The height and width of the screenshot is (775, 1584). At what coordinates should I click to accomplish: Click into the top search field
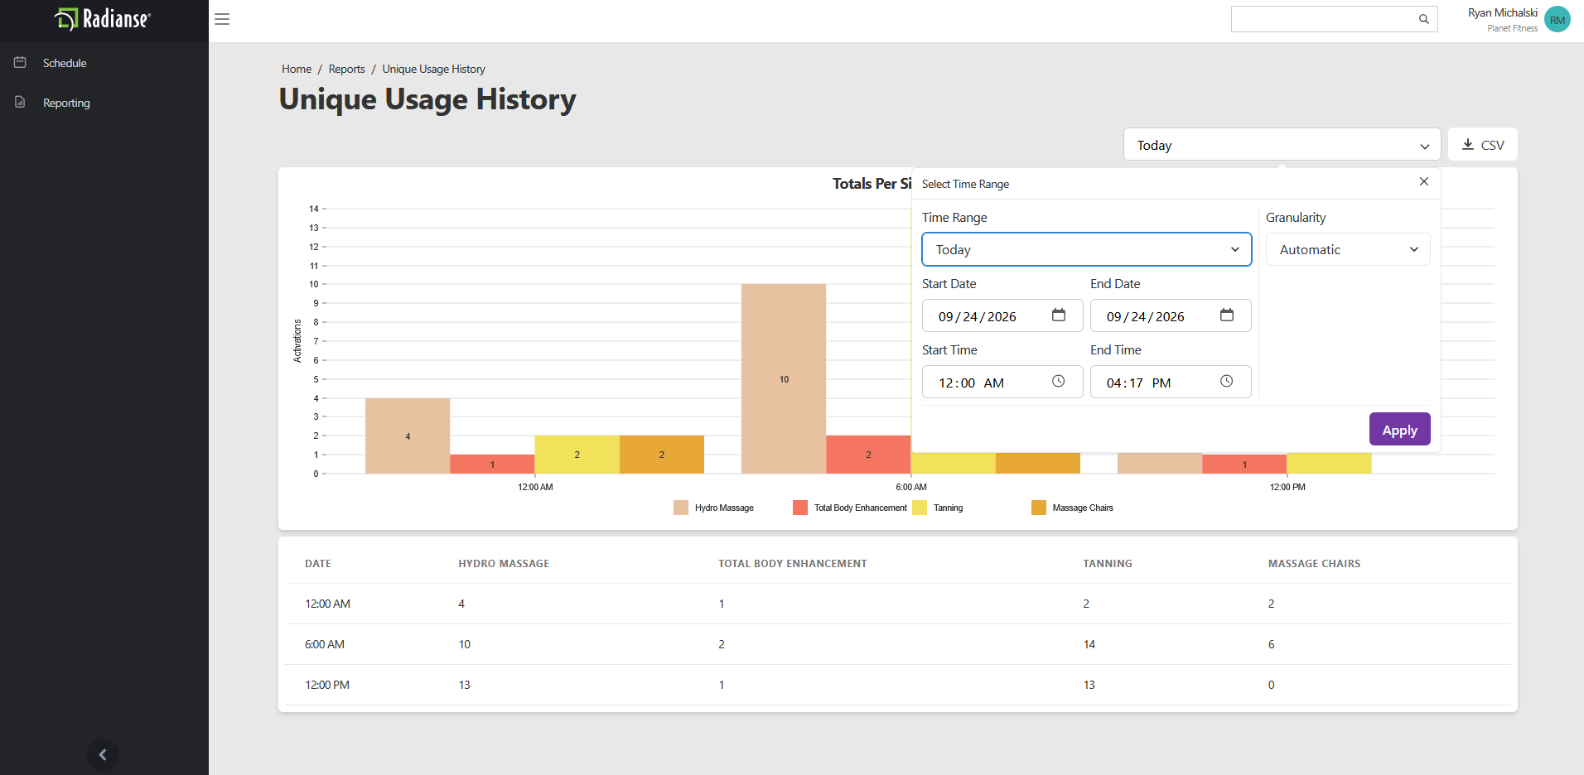(x=1334, y=19)
